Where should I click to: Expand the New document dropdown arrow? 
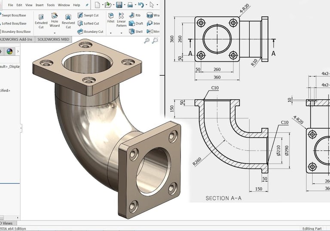point(103,5)
